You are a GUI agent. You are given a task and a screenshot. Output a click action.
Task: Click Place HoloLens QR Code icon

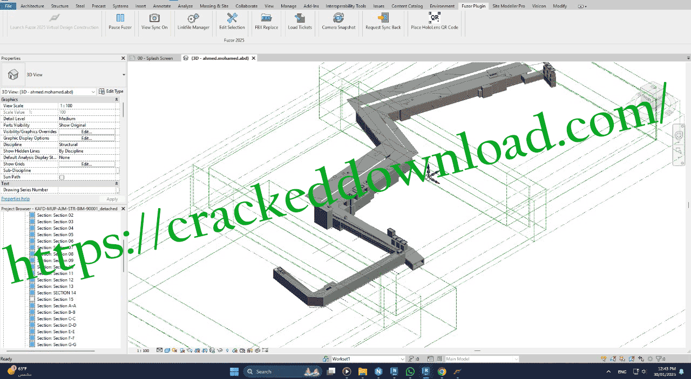click(435, 17)
